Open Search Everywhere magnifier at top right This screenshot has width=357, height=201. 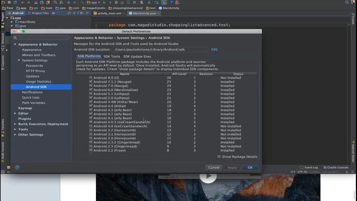(347, 2)
